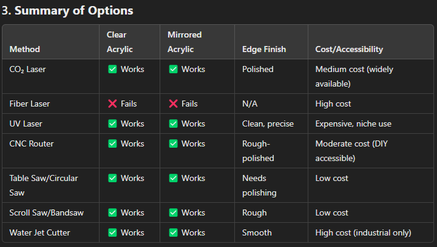Click UV Laser clear acrylic checkmark icon
The image size is (437, 247).
(x=112, y=123)
